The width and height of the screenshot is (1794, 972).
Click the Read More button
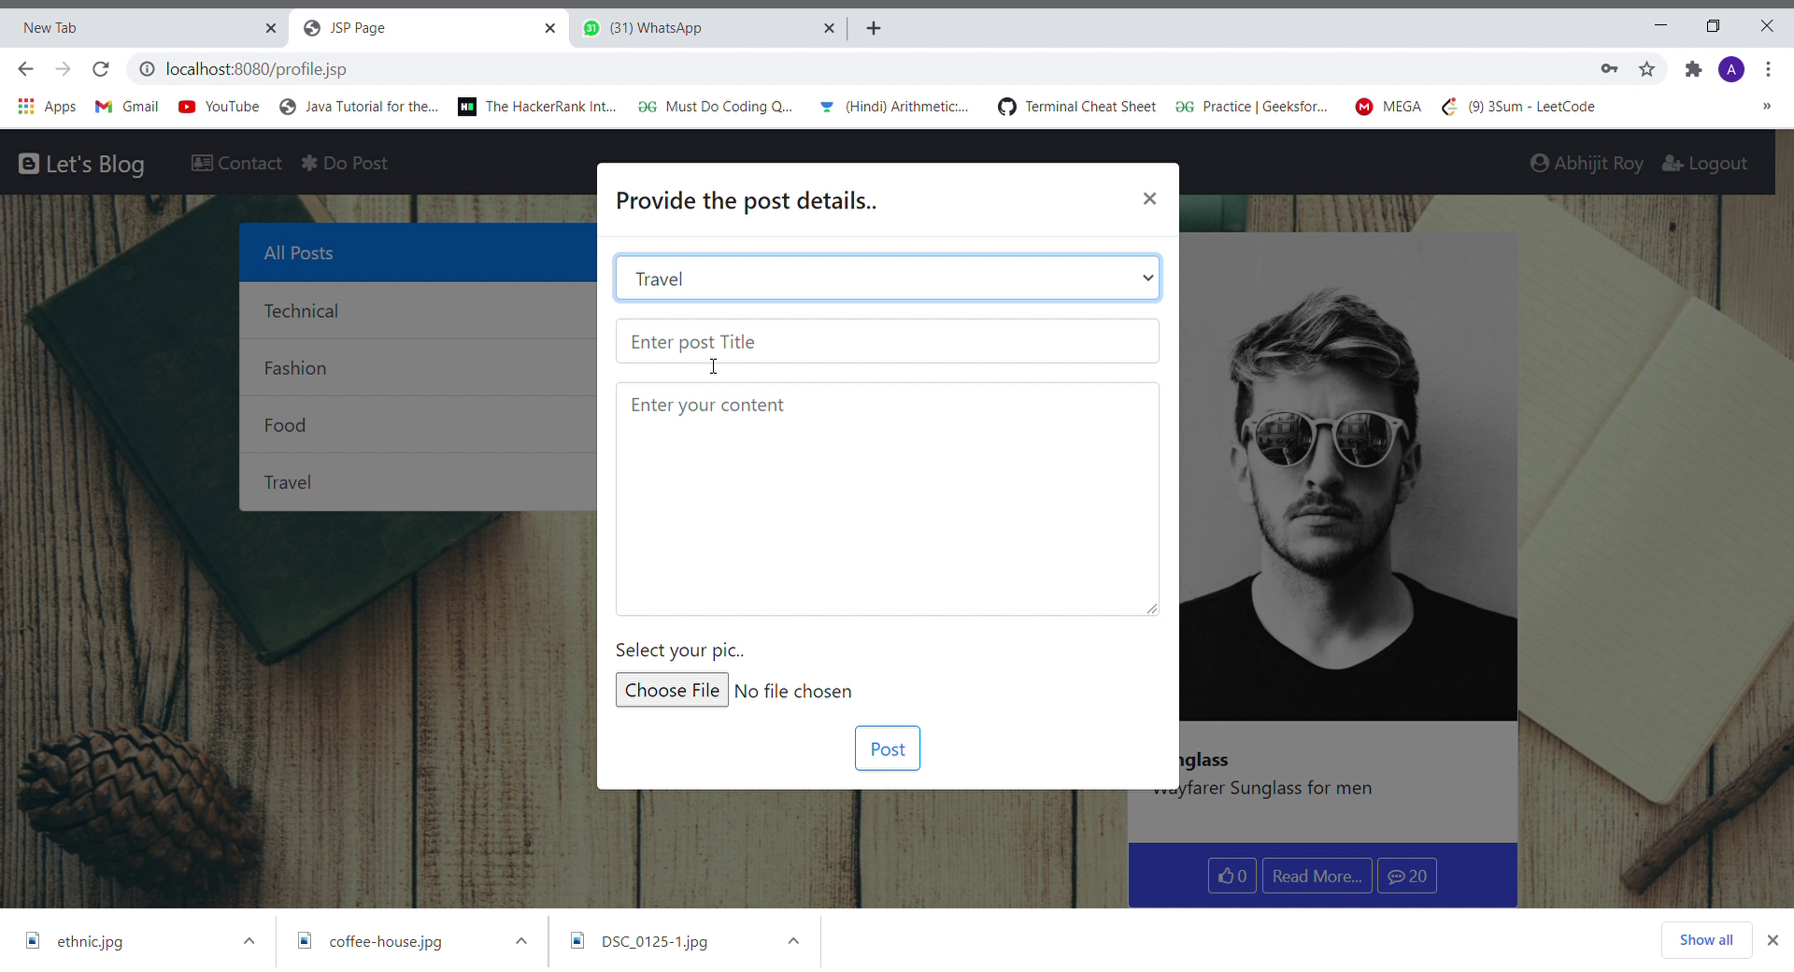coord(1317,876)
